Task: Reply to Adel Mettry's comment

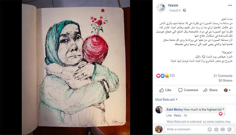Action: coord(177,116)
